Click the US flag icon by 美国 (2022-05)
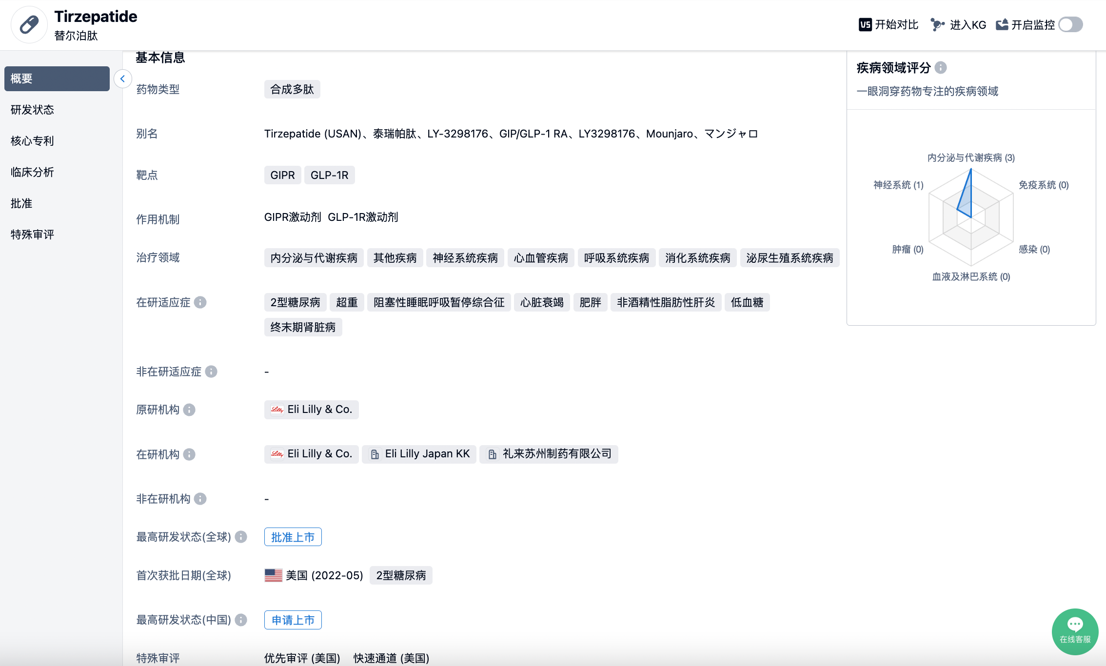 click(x=274, y=575)
